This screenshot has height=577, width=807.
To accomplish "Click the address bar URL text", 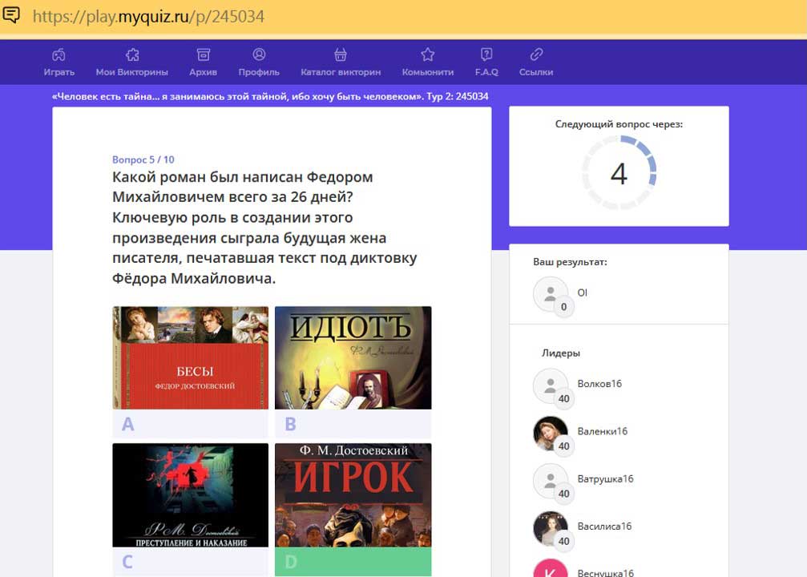I will tap(148, 16).
